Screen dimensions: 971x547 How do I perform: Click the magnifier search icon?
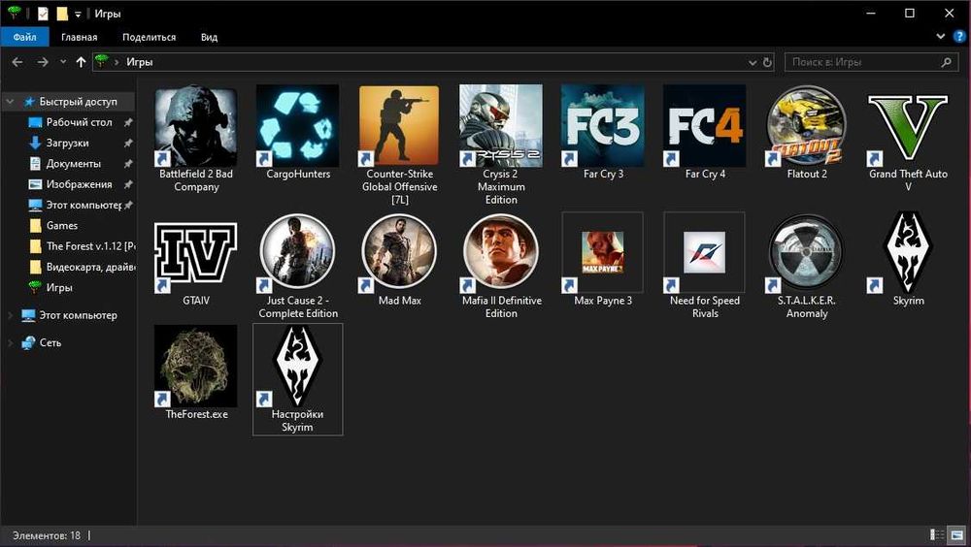(946, 62)
